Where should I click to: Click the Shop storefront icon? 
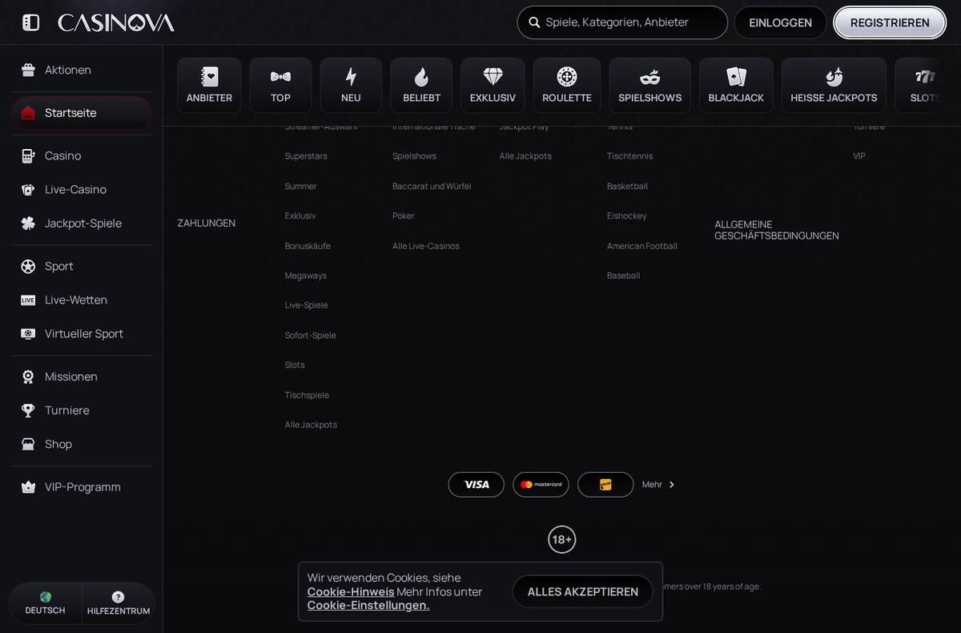(x=28, y=444)
